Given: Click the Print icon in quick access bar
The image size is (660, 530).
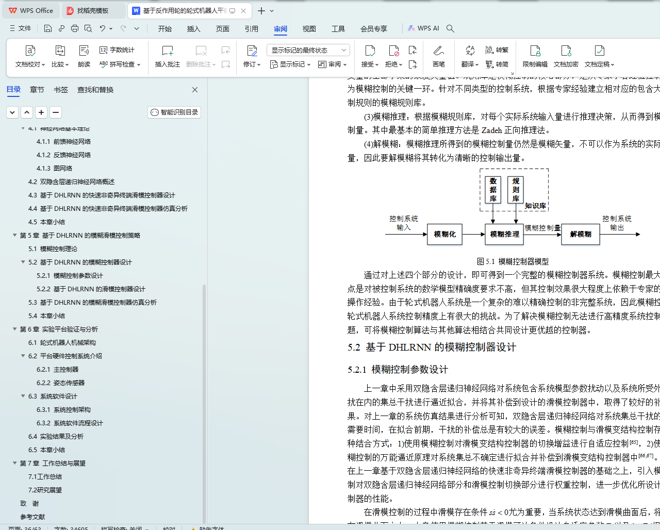Looking at the screenshot, I should click(75, 28).
